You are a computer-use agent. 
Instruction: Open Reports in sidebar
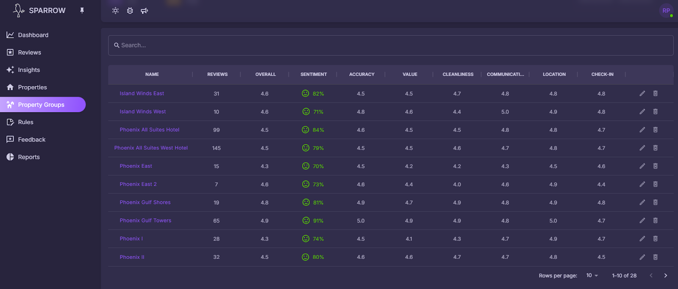43,157
